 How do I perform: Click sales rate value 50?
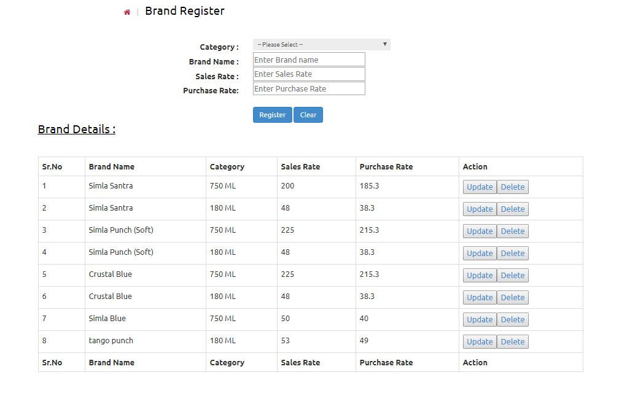pos(286,319)
